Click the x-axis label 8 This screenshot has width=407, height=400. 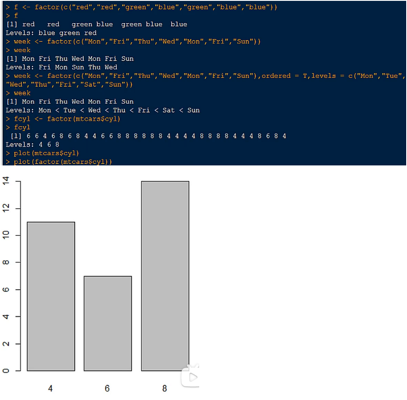pyautogui.click(x=165, y=388)
